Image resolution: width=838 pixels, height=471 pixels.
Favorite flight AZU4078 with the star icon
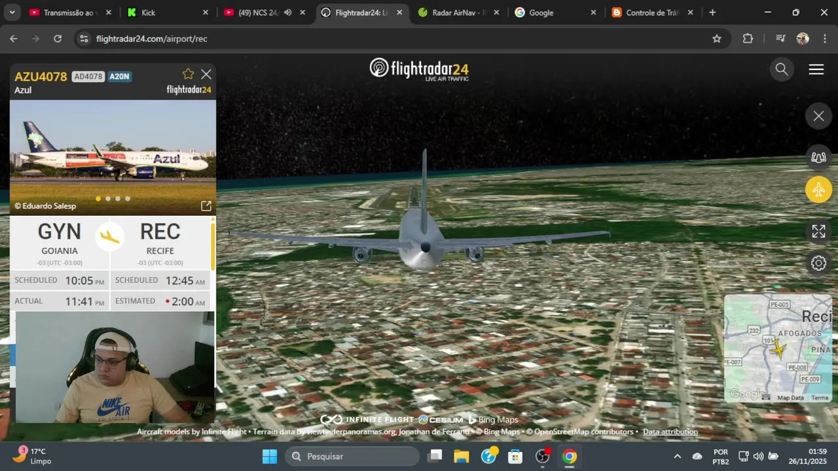coord(189,74)
